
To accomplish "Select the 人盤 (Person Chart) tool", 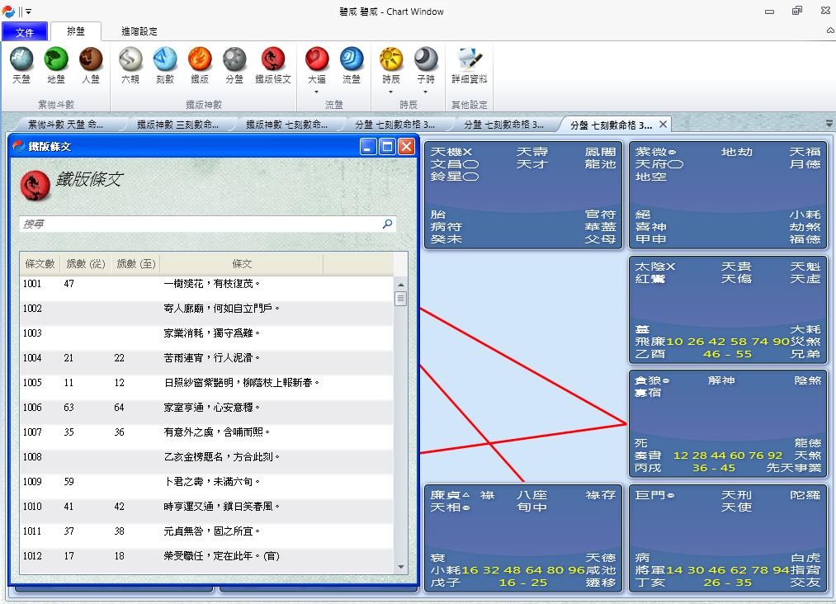I will (91, 66).
